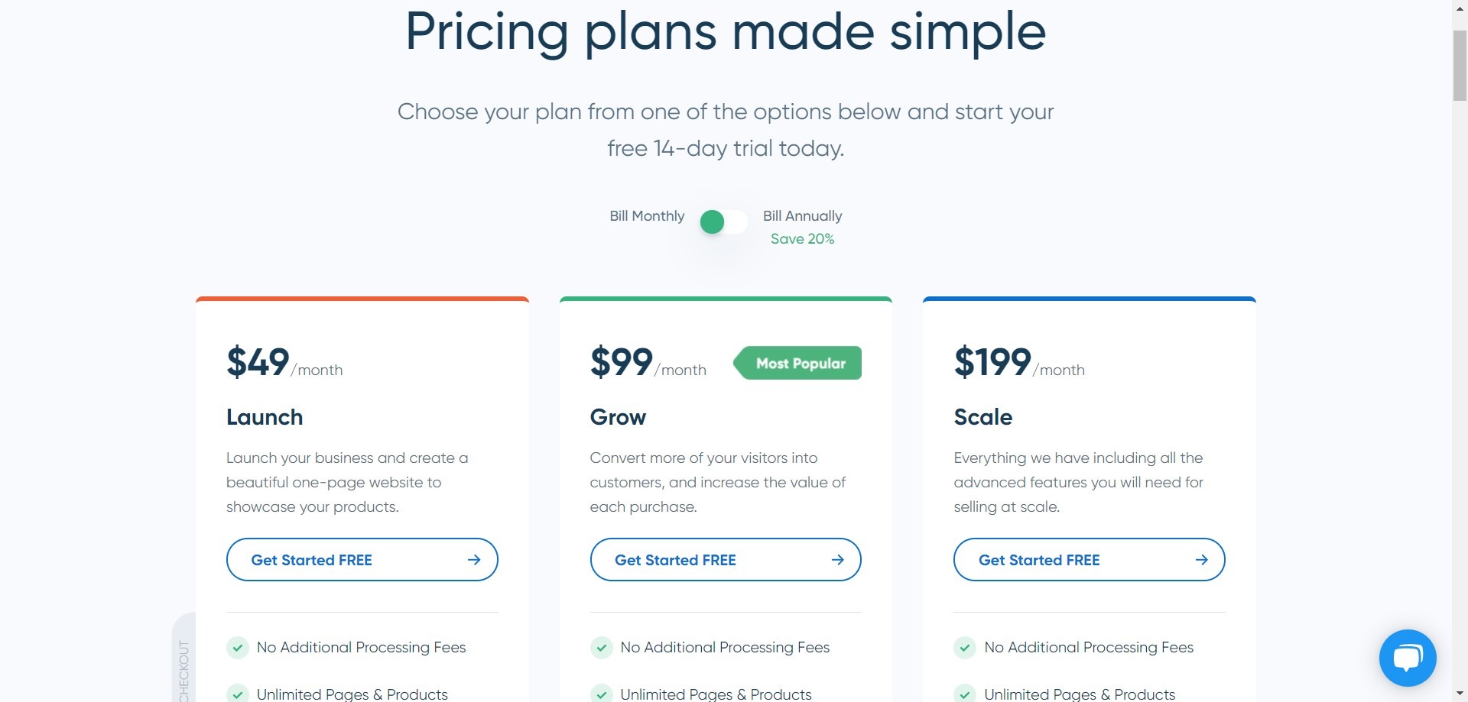Click checkmark icon beside Scale No Additional Processing Fees

tap(965, 648)
